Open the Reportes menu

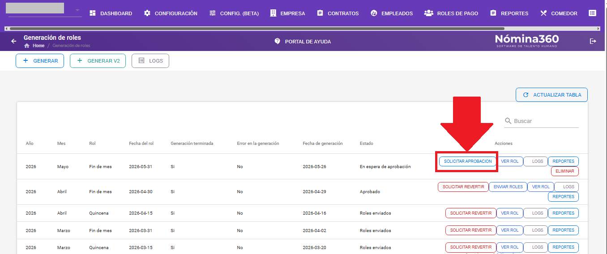[509, 13]
